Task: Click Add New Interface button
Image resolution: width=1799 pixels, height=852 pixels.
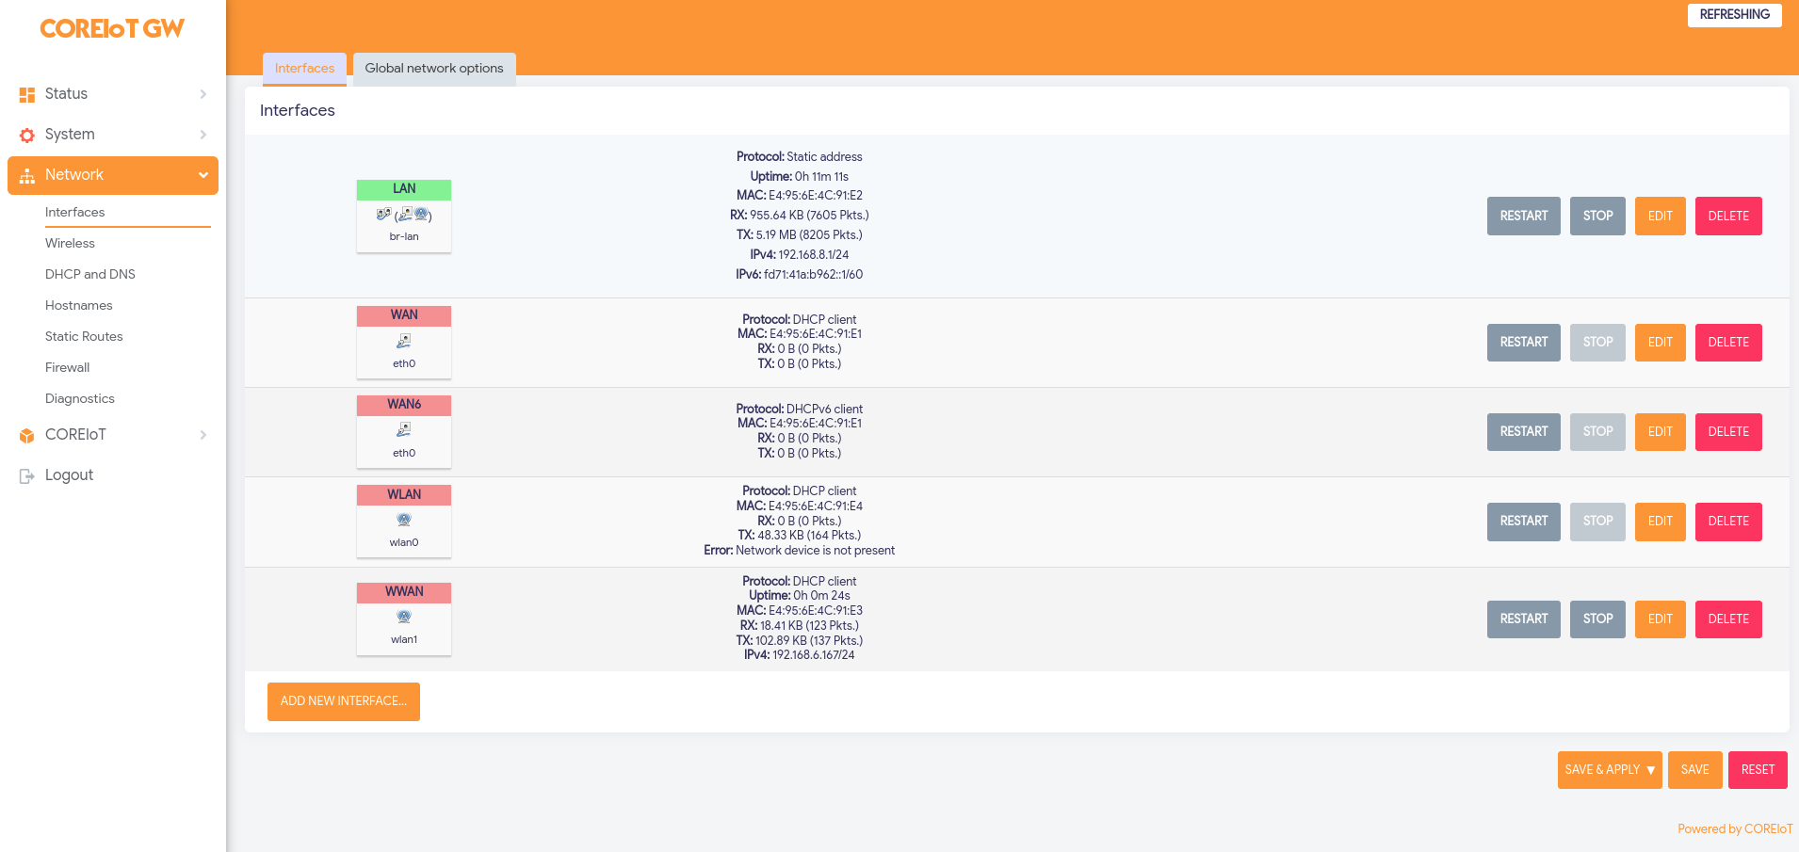Action: (x=344, y=701)
